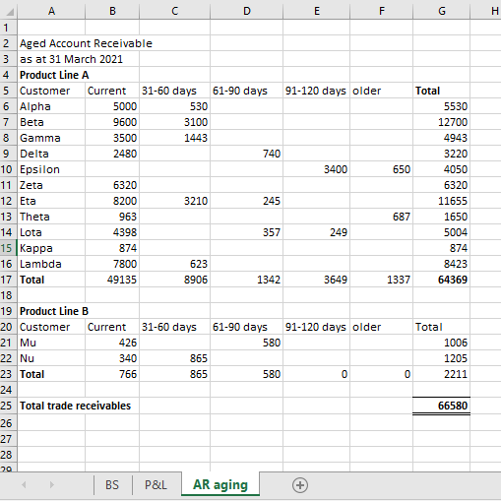The image size is (501, 501).
Task: Click Nu's total 1205
Action: (442, 358)
